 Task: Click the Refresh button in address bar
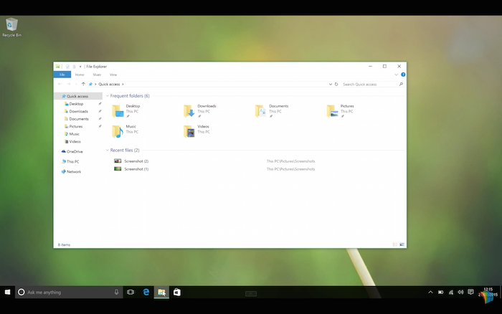click(336, 84)
